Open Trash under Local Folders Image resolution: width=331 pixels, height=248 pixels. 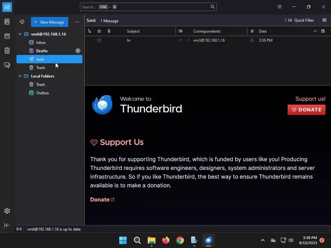[49, 84]
